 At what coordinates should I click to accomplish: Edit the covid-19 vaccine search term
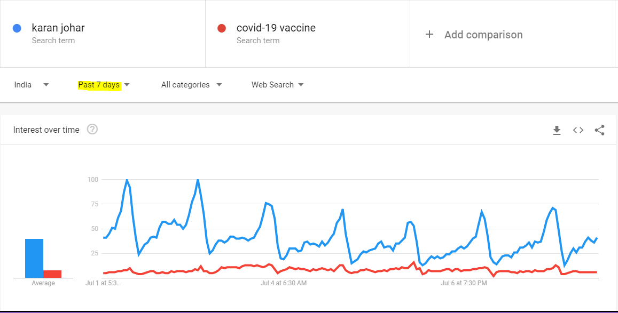276,28
